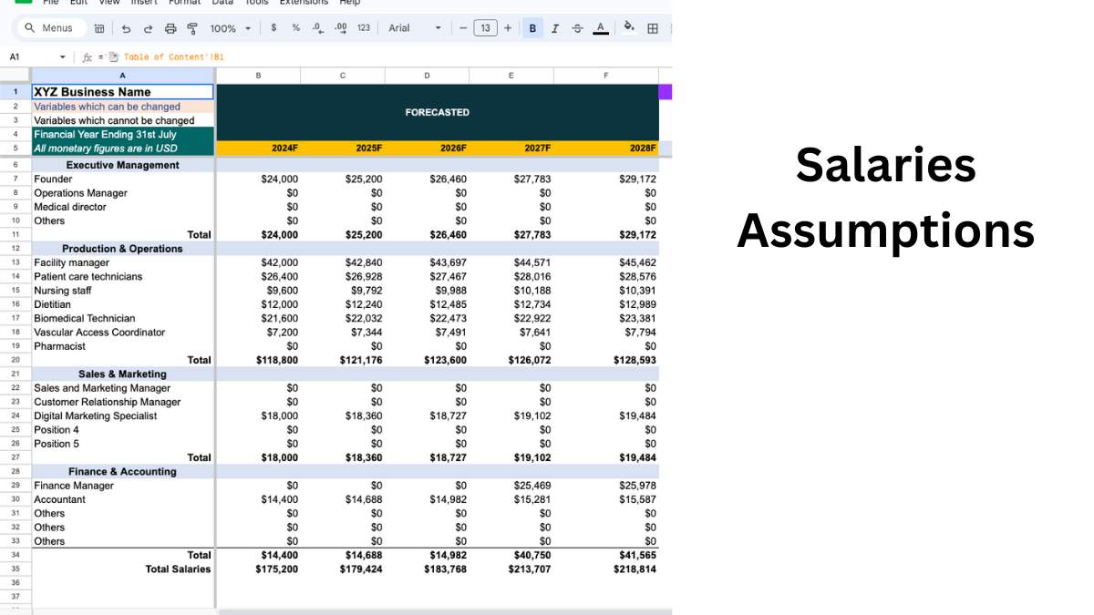
Task: Open the Name box dropdown arrow
Action: pyautogui.click(x=63, y=56)
